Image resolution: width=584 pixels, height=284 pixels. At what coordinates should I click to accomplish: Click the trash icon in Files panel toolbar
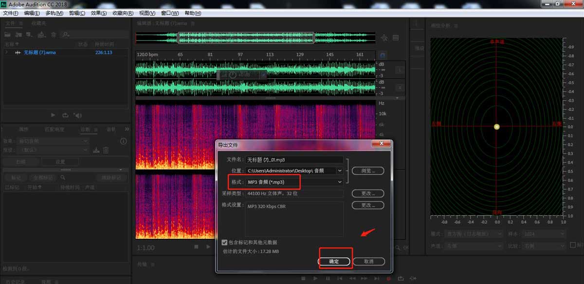[54, 35]
